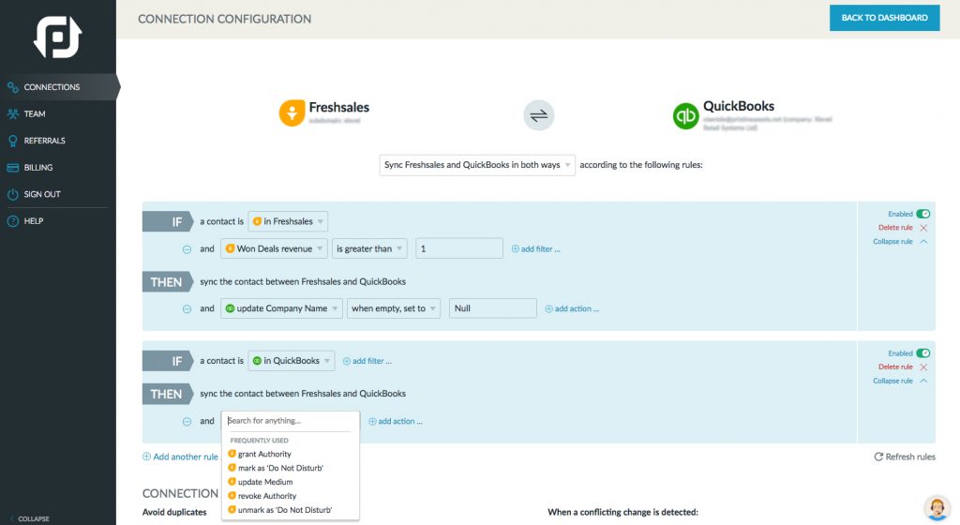Click Back to Dashboard button
The image size is (960, 525).
[x=884, y=18]
